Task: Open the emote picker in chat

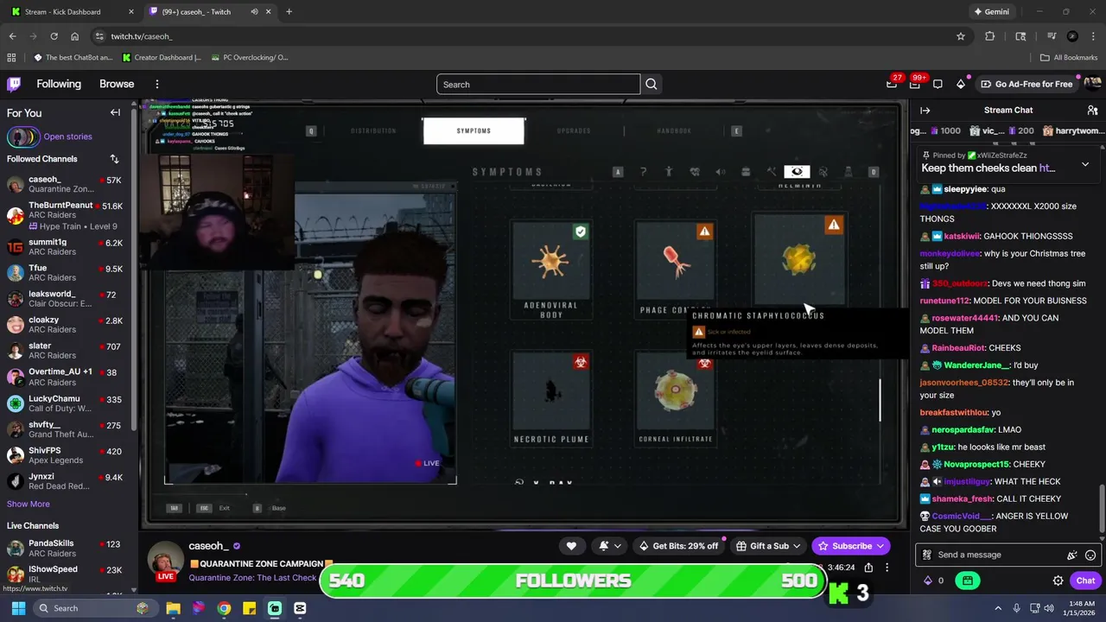Action: (1090, 555)
